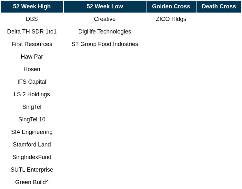
Task: Click the Death Cross column header
Action: pos(219,6)
